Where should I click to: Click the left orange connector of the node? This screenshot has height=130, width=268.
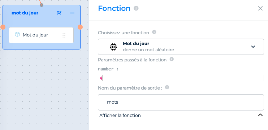pos(3,27)
